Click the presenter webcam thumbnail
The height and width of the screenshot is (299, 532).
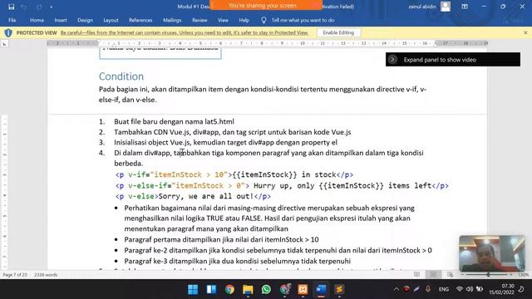point(491,253)
